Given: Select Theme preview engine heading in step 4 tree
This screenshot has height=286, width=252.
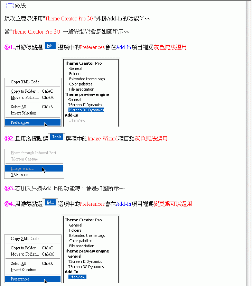Looking at the screenshot, I should click(87, 251).
